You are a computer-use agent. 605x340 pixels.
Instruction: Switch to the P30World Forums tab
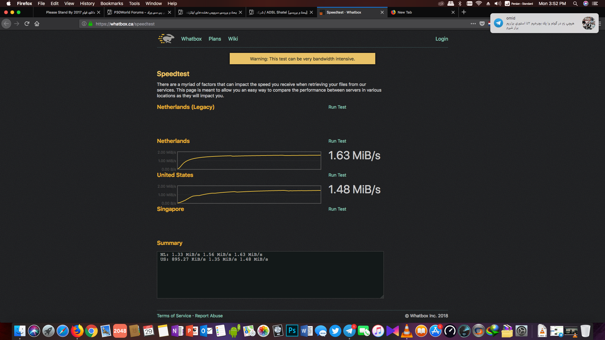[x=139, y=12]
